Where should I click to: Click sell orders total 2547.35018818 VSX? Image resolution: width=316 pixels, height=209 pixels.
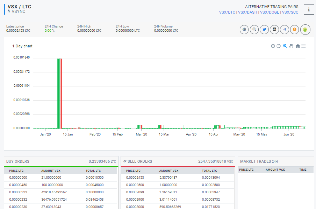(215, 161)
